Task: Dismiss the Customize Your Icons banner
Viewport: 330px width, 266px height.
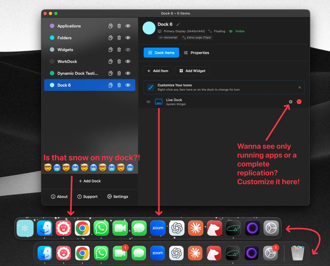Action: point(300,87)
